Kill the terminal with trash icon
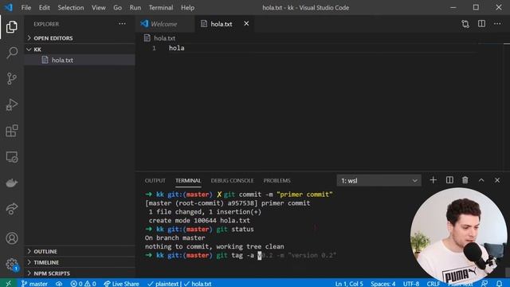 click(465, 180)
